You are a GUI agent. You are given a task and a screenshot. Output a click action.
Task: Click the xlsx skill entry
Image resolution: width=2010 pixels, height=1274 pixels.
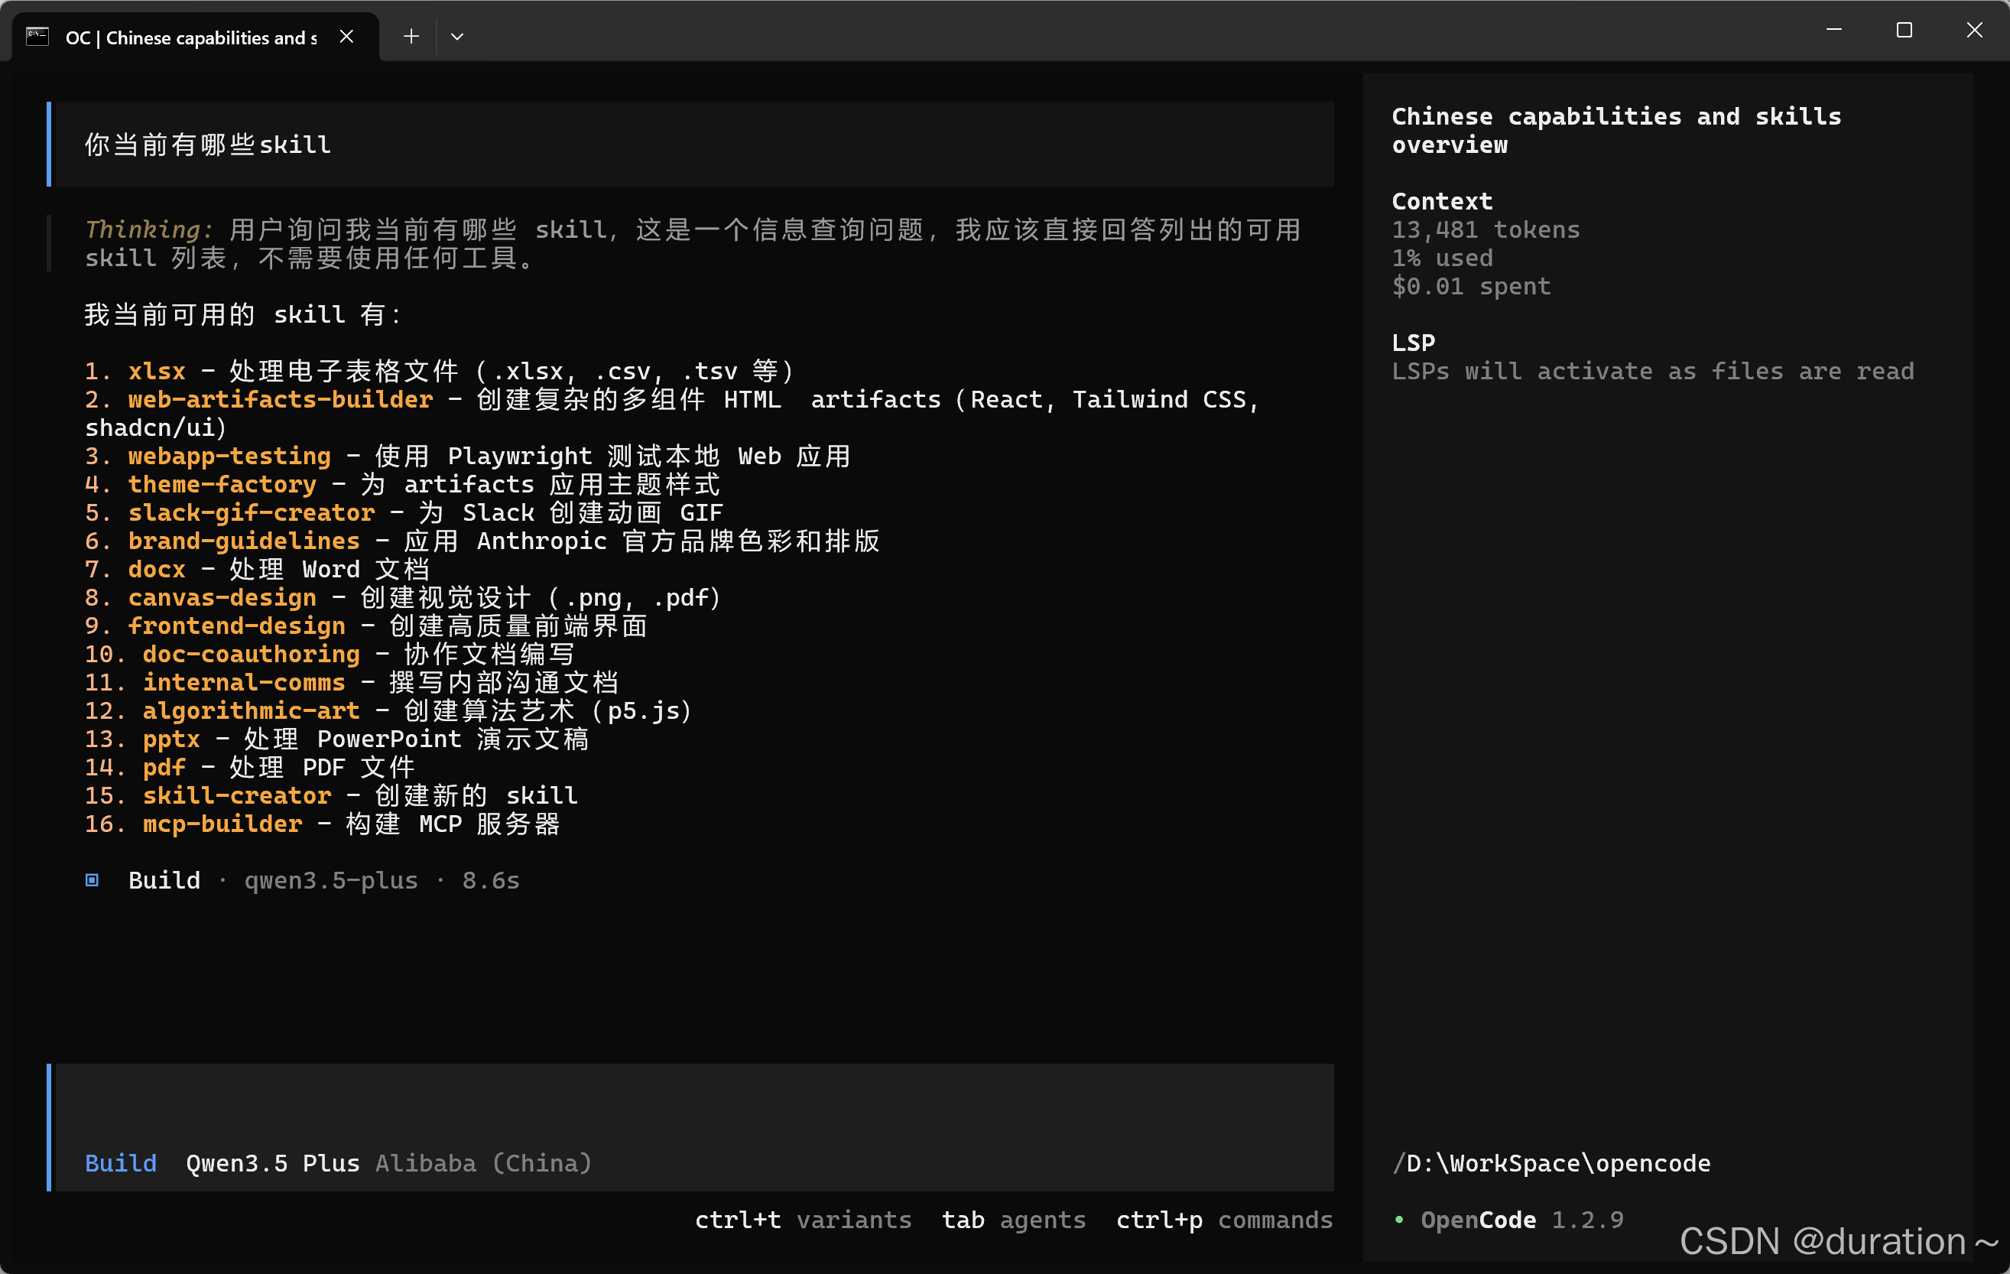click(x=156, y=371)
